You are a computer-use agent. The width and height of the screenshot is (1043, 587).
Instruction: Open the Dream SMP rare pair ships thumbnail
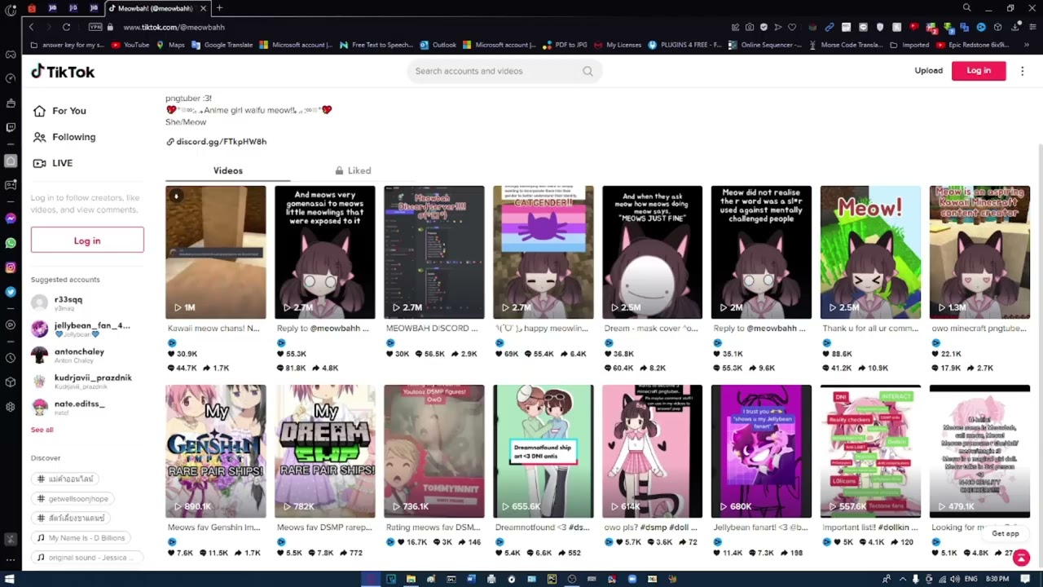(325, 451)
